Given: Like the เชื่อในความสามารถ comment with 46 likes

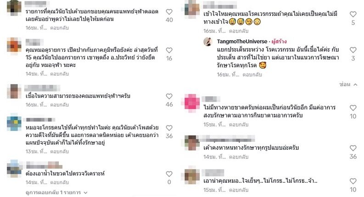Looking at the screenshot, I should (169, 96).
